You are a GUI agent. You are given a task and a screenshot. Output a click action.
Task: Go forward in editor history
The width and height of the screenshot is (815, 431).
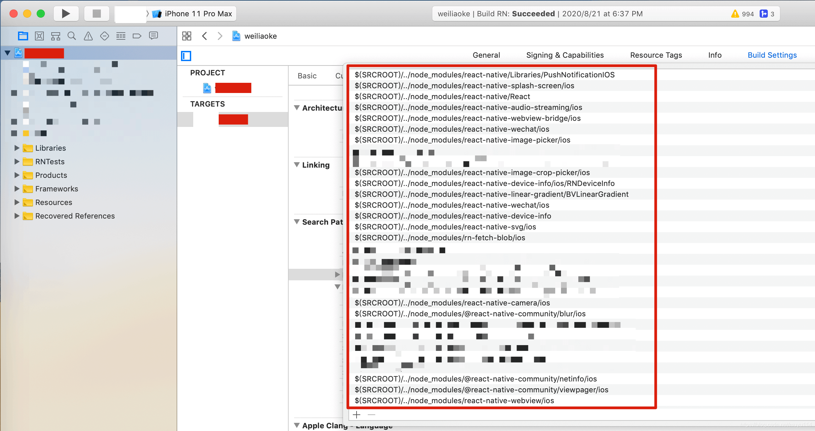220,36
